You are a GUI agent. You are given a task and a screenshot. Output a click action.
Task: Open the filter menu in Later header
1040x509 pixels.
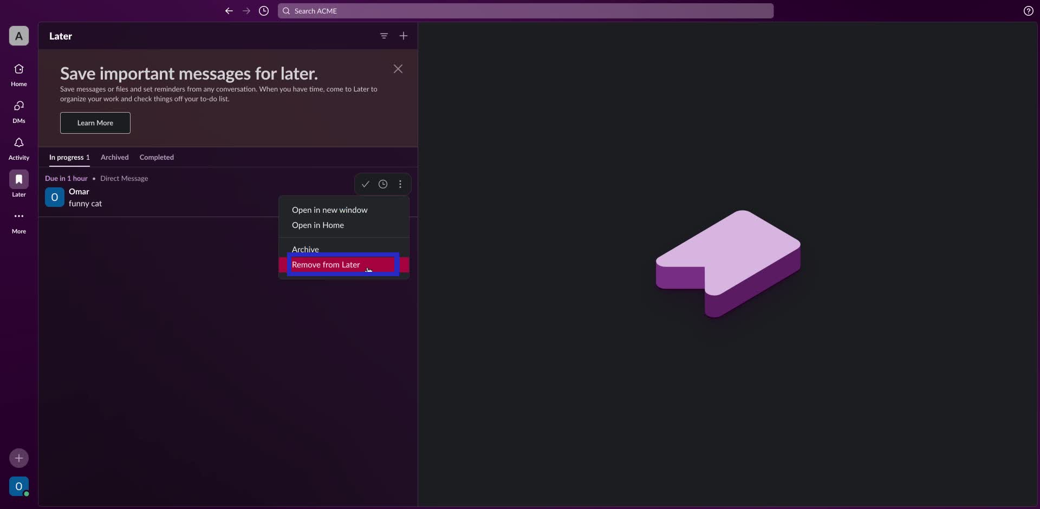(x=384, y=36)
